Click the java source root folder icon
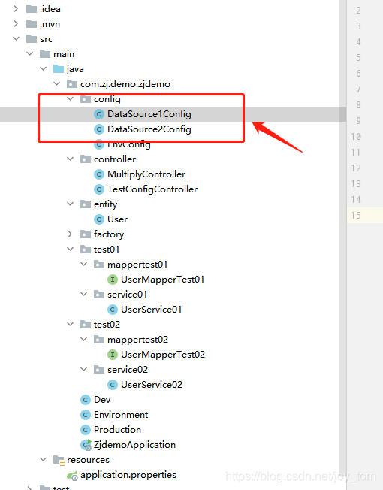The image size is (383, 490). click(x=59, y=68)
